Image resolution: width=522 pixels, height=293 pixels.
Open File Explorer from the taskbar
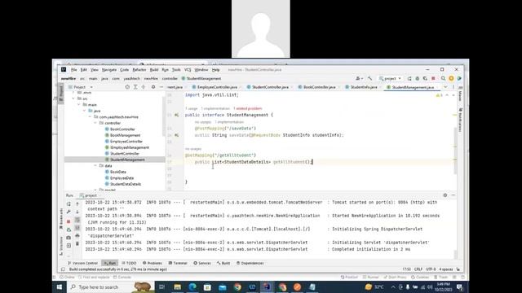(x=178, y=286)
